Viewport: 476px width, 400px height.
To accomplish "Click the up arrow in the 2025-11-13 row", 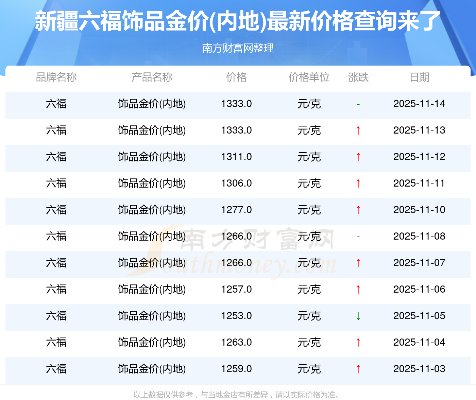I will [x=358, y=130].
